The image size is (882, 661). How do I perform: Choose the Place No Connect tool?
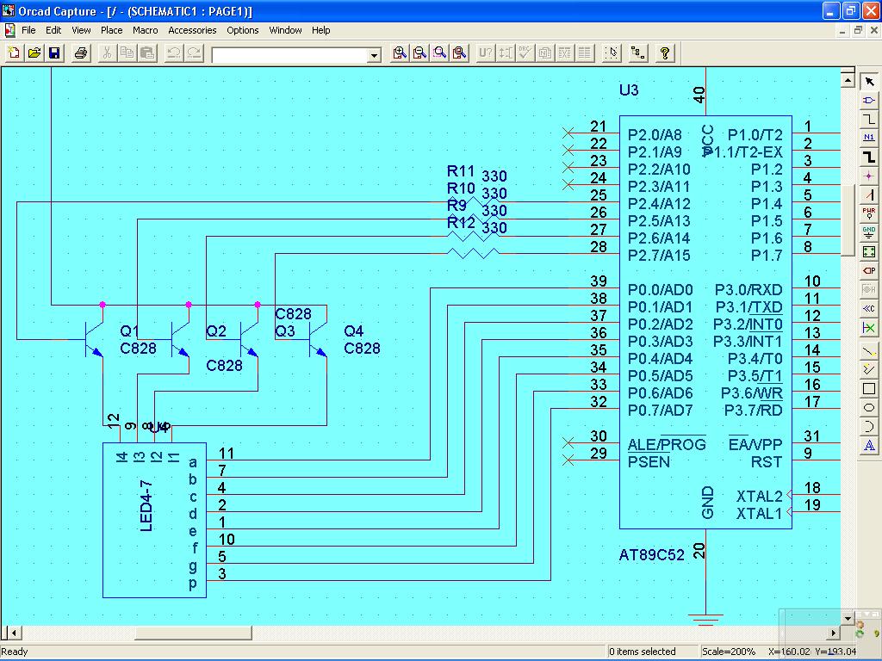(869, 328)
